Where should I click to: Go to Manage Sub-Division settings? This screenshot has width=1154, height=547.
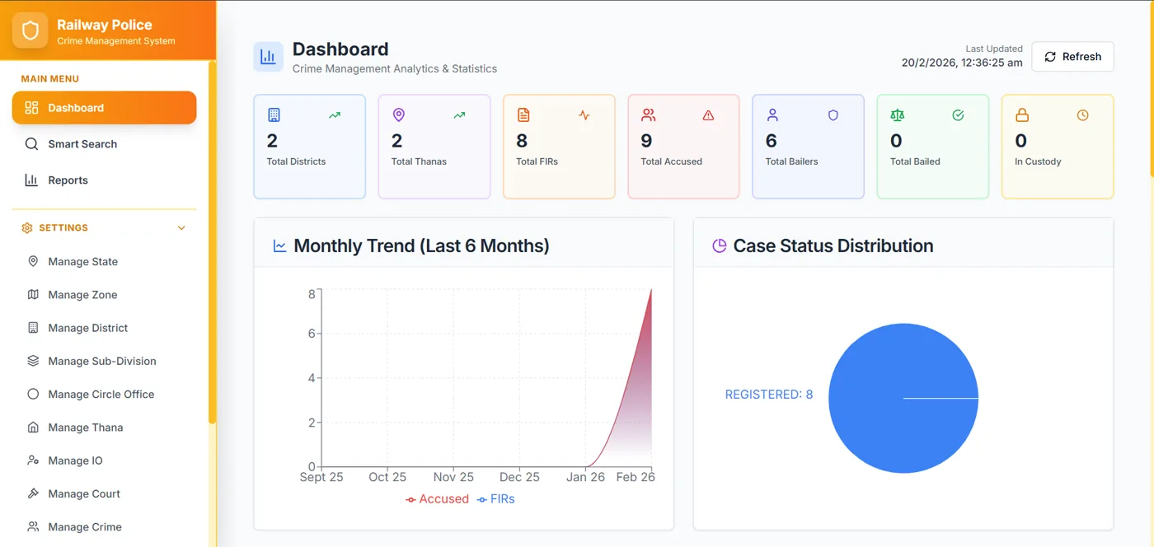(104, 361)
